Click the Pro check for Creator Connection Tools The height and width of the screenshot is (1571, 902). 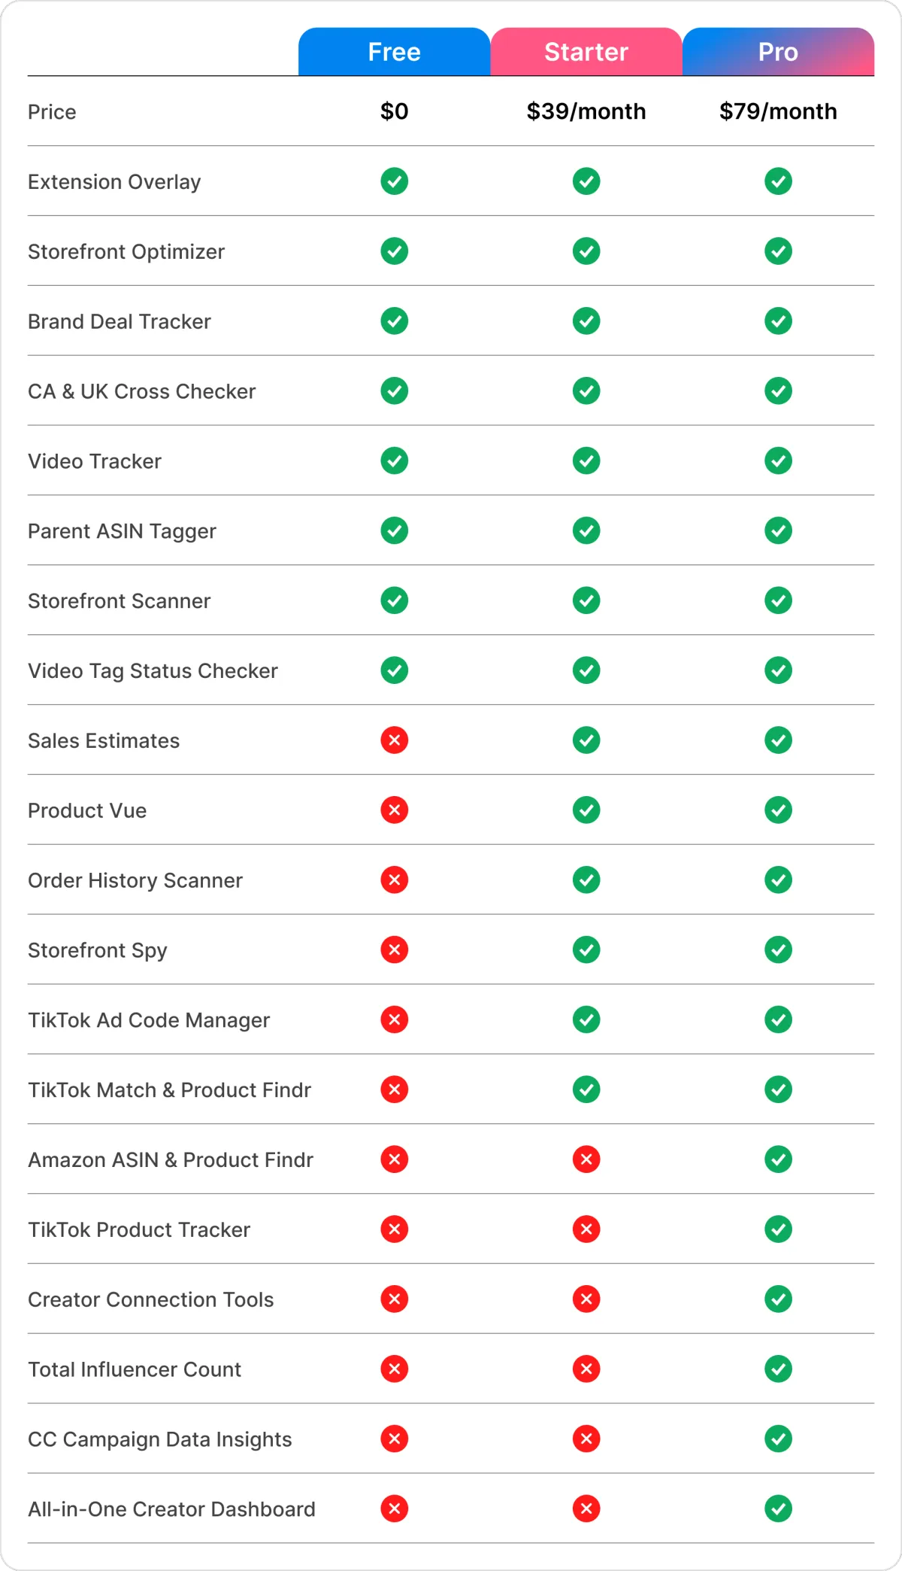click(778, 1299)
